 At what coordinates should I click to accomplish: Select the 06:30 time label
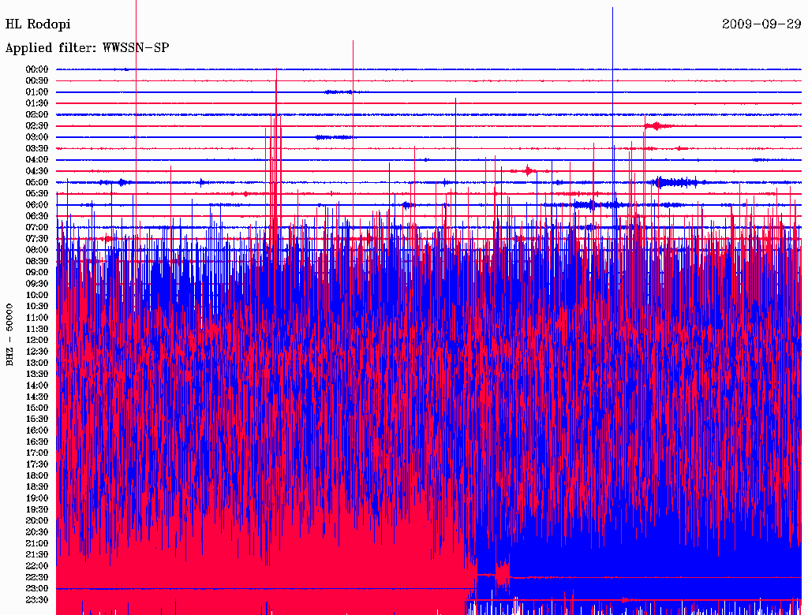click(37, 216)
